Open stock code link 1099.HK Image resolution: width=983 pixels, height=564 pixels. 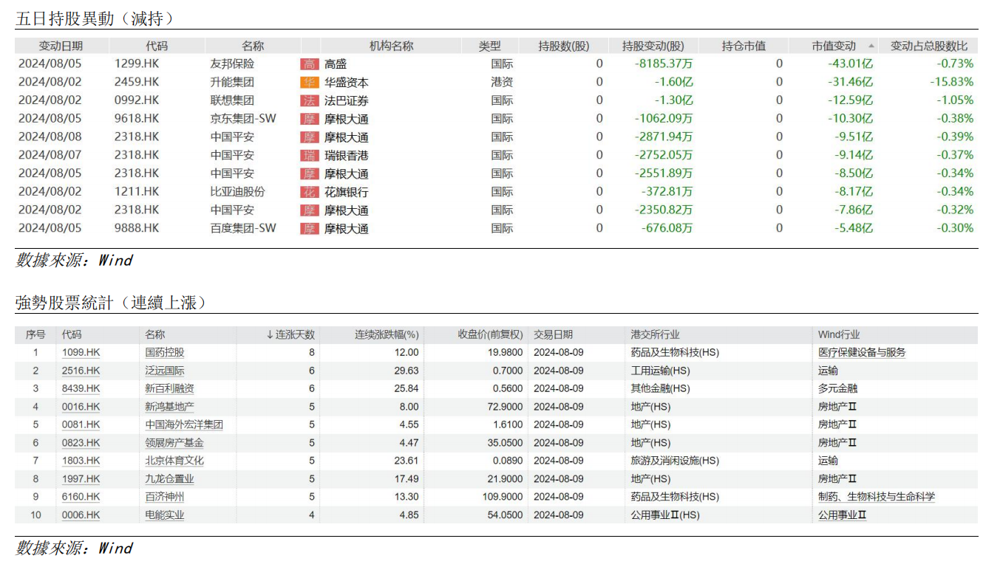[x=81, y=353]
